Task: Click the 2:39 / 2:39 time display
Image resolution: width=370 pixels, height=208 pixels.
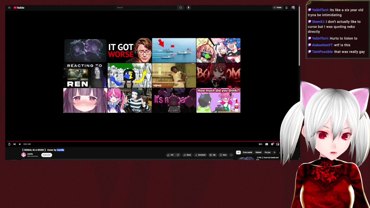Action: 27,144
